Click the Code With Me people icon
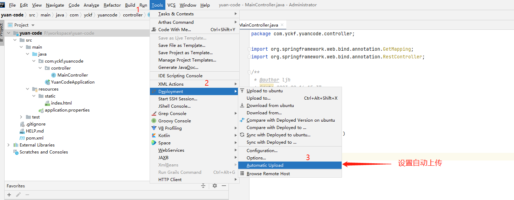 [154, 30]
